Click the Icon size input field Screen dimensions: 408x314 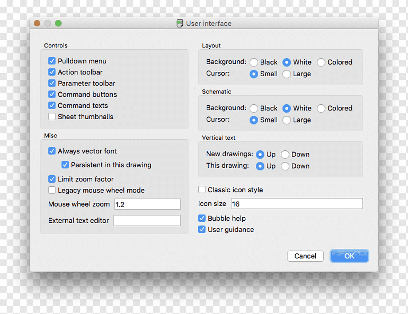(x=297, y=204)
